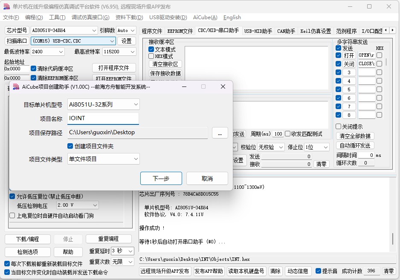Image resolution: width=400 pixels, height=280 pixels.
Task: Open the 停止位 1位 dropdown
Action: (x=316, y=147)
